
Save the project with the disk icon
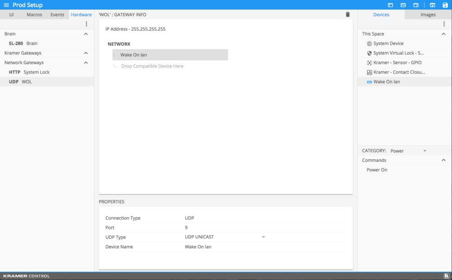(x=445, y=5)
